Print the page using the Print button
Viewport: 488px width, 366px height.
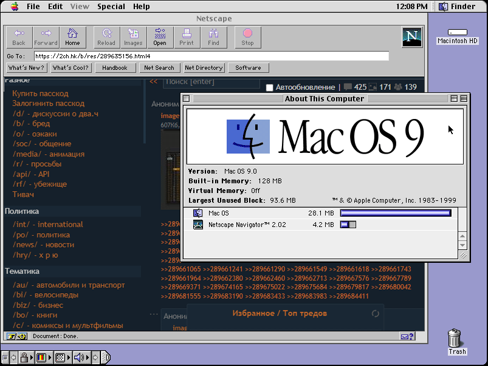pos(187,37)
